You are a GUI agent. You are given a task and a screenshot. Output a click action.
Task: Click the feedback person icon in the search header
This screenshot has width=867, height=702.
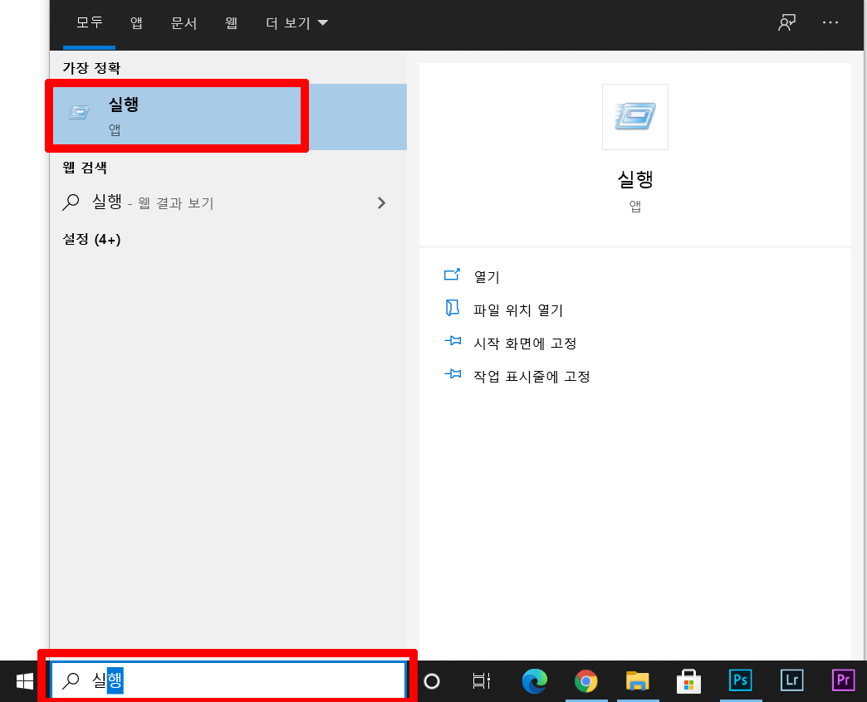[x=786, y=22]
